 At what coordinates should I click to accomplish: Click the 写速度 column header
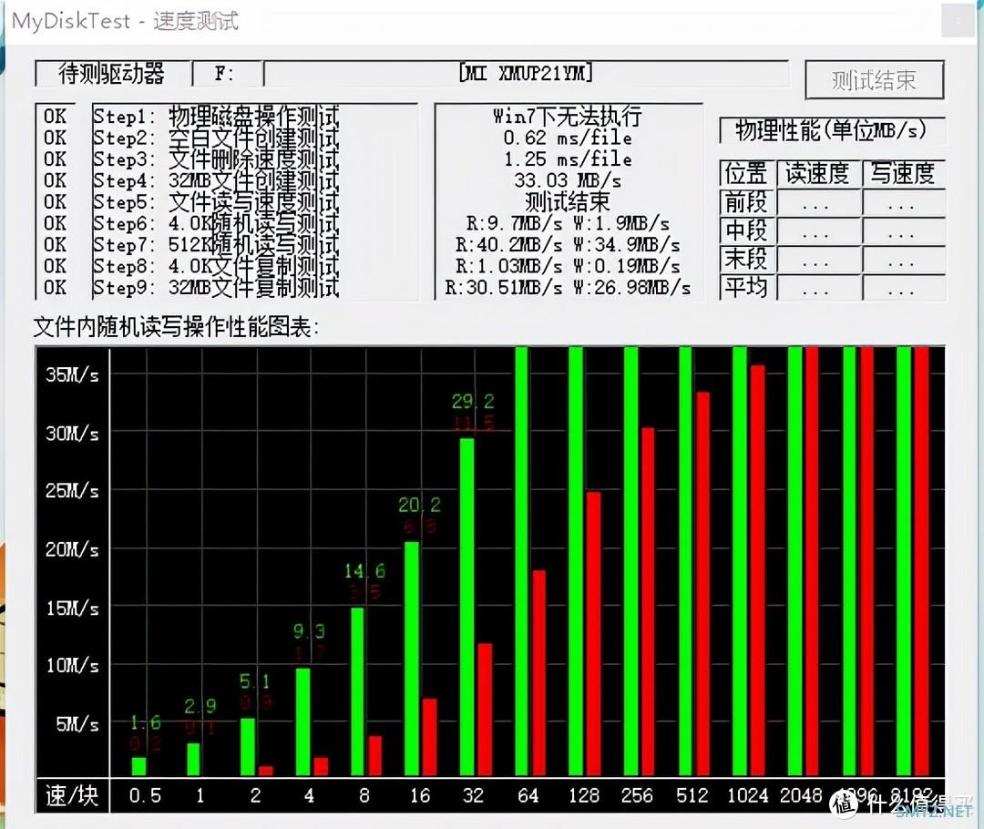902,173
